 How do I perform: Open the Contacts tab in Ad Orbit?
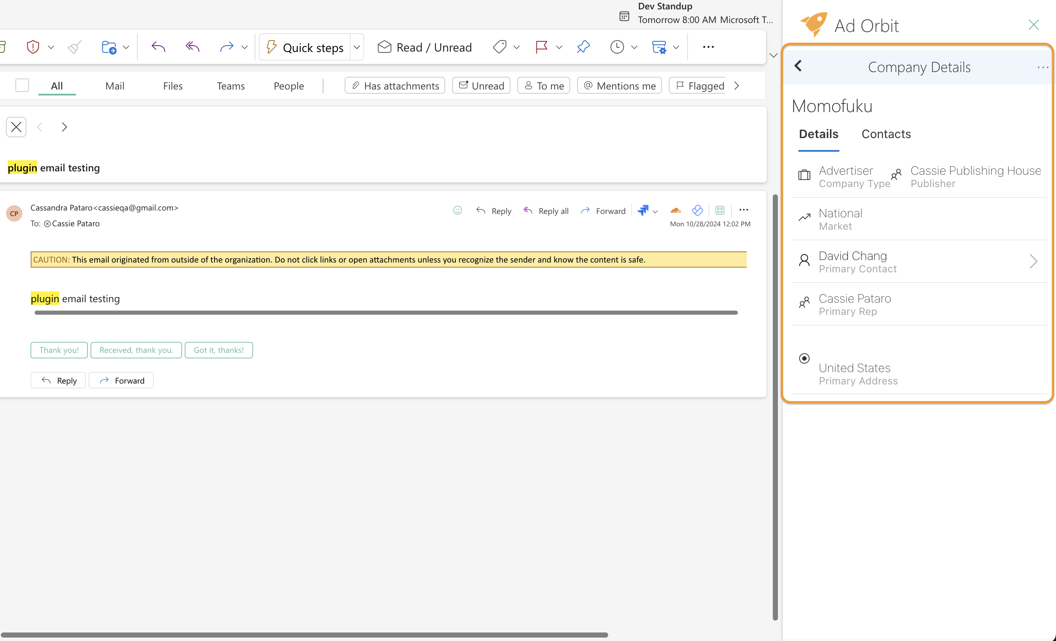[886, 134]
